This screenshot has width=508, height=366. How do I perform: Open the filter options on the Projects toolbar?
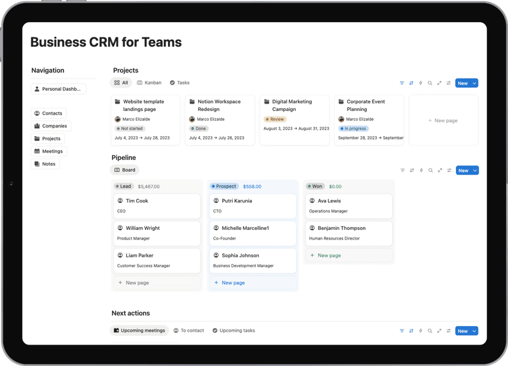[x=402, y=83]
